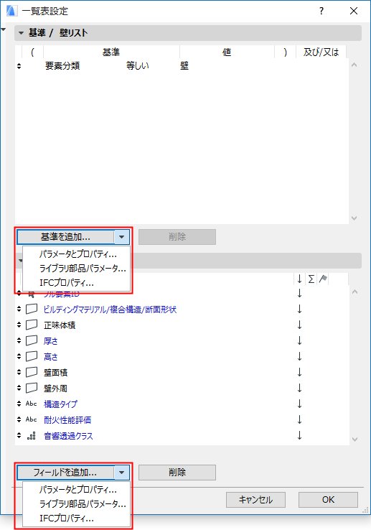371x530 pixels.
Task: Select the 壁面積 field
Action: click(x=56, y=373)
